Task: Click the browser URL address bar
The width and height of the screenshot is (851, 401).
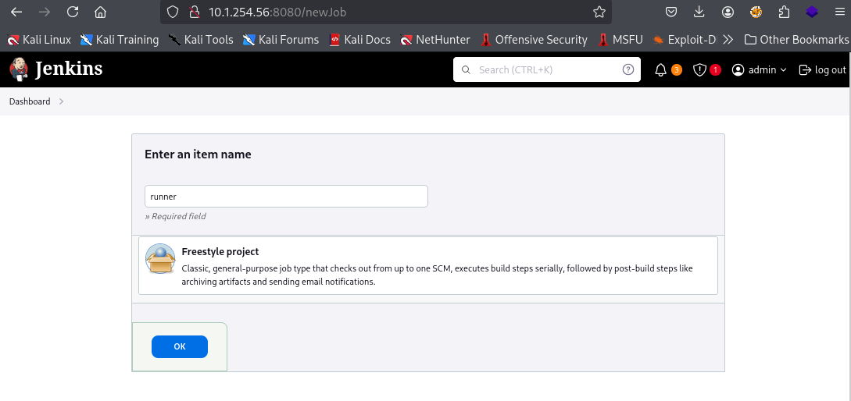Action: coord(385,12)
